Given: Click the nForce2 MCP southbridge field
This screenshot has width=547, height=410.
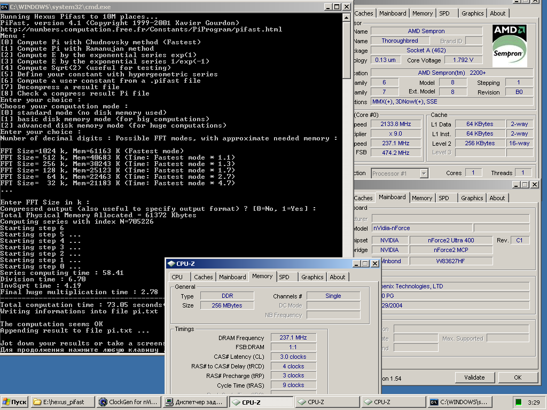Looking at the screenshot, I should pyautogui.click(x=451, y=250).
